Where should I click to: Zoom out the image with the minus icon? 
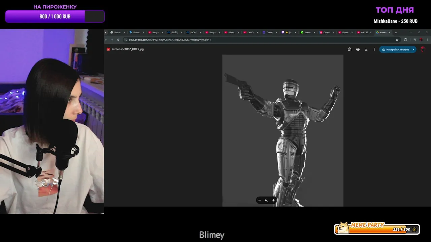tap(260, 200)
